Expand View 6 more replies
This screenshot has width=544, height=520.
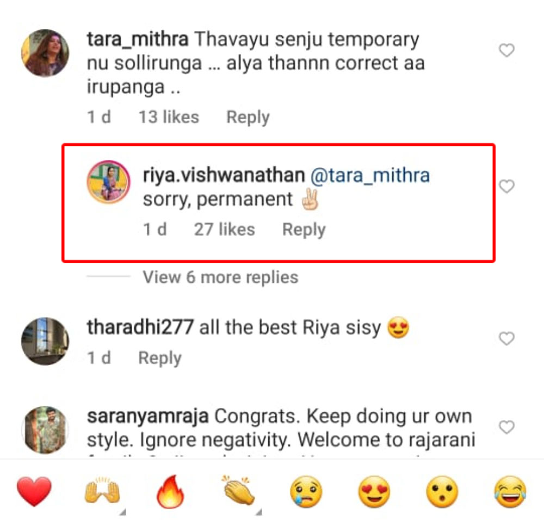[221, 277]
